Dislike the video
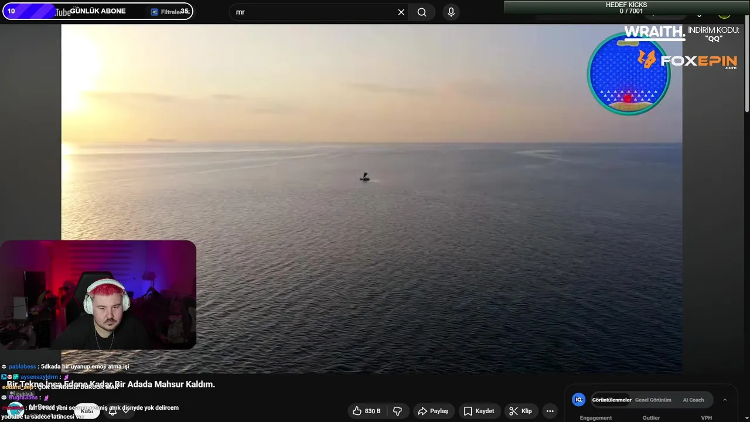The image size is (750, 422). coord(397,411)
